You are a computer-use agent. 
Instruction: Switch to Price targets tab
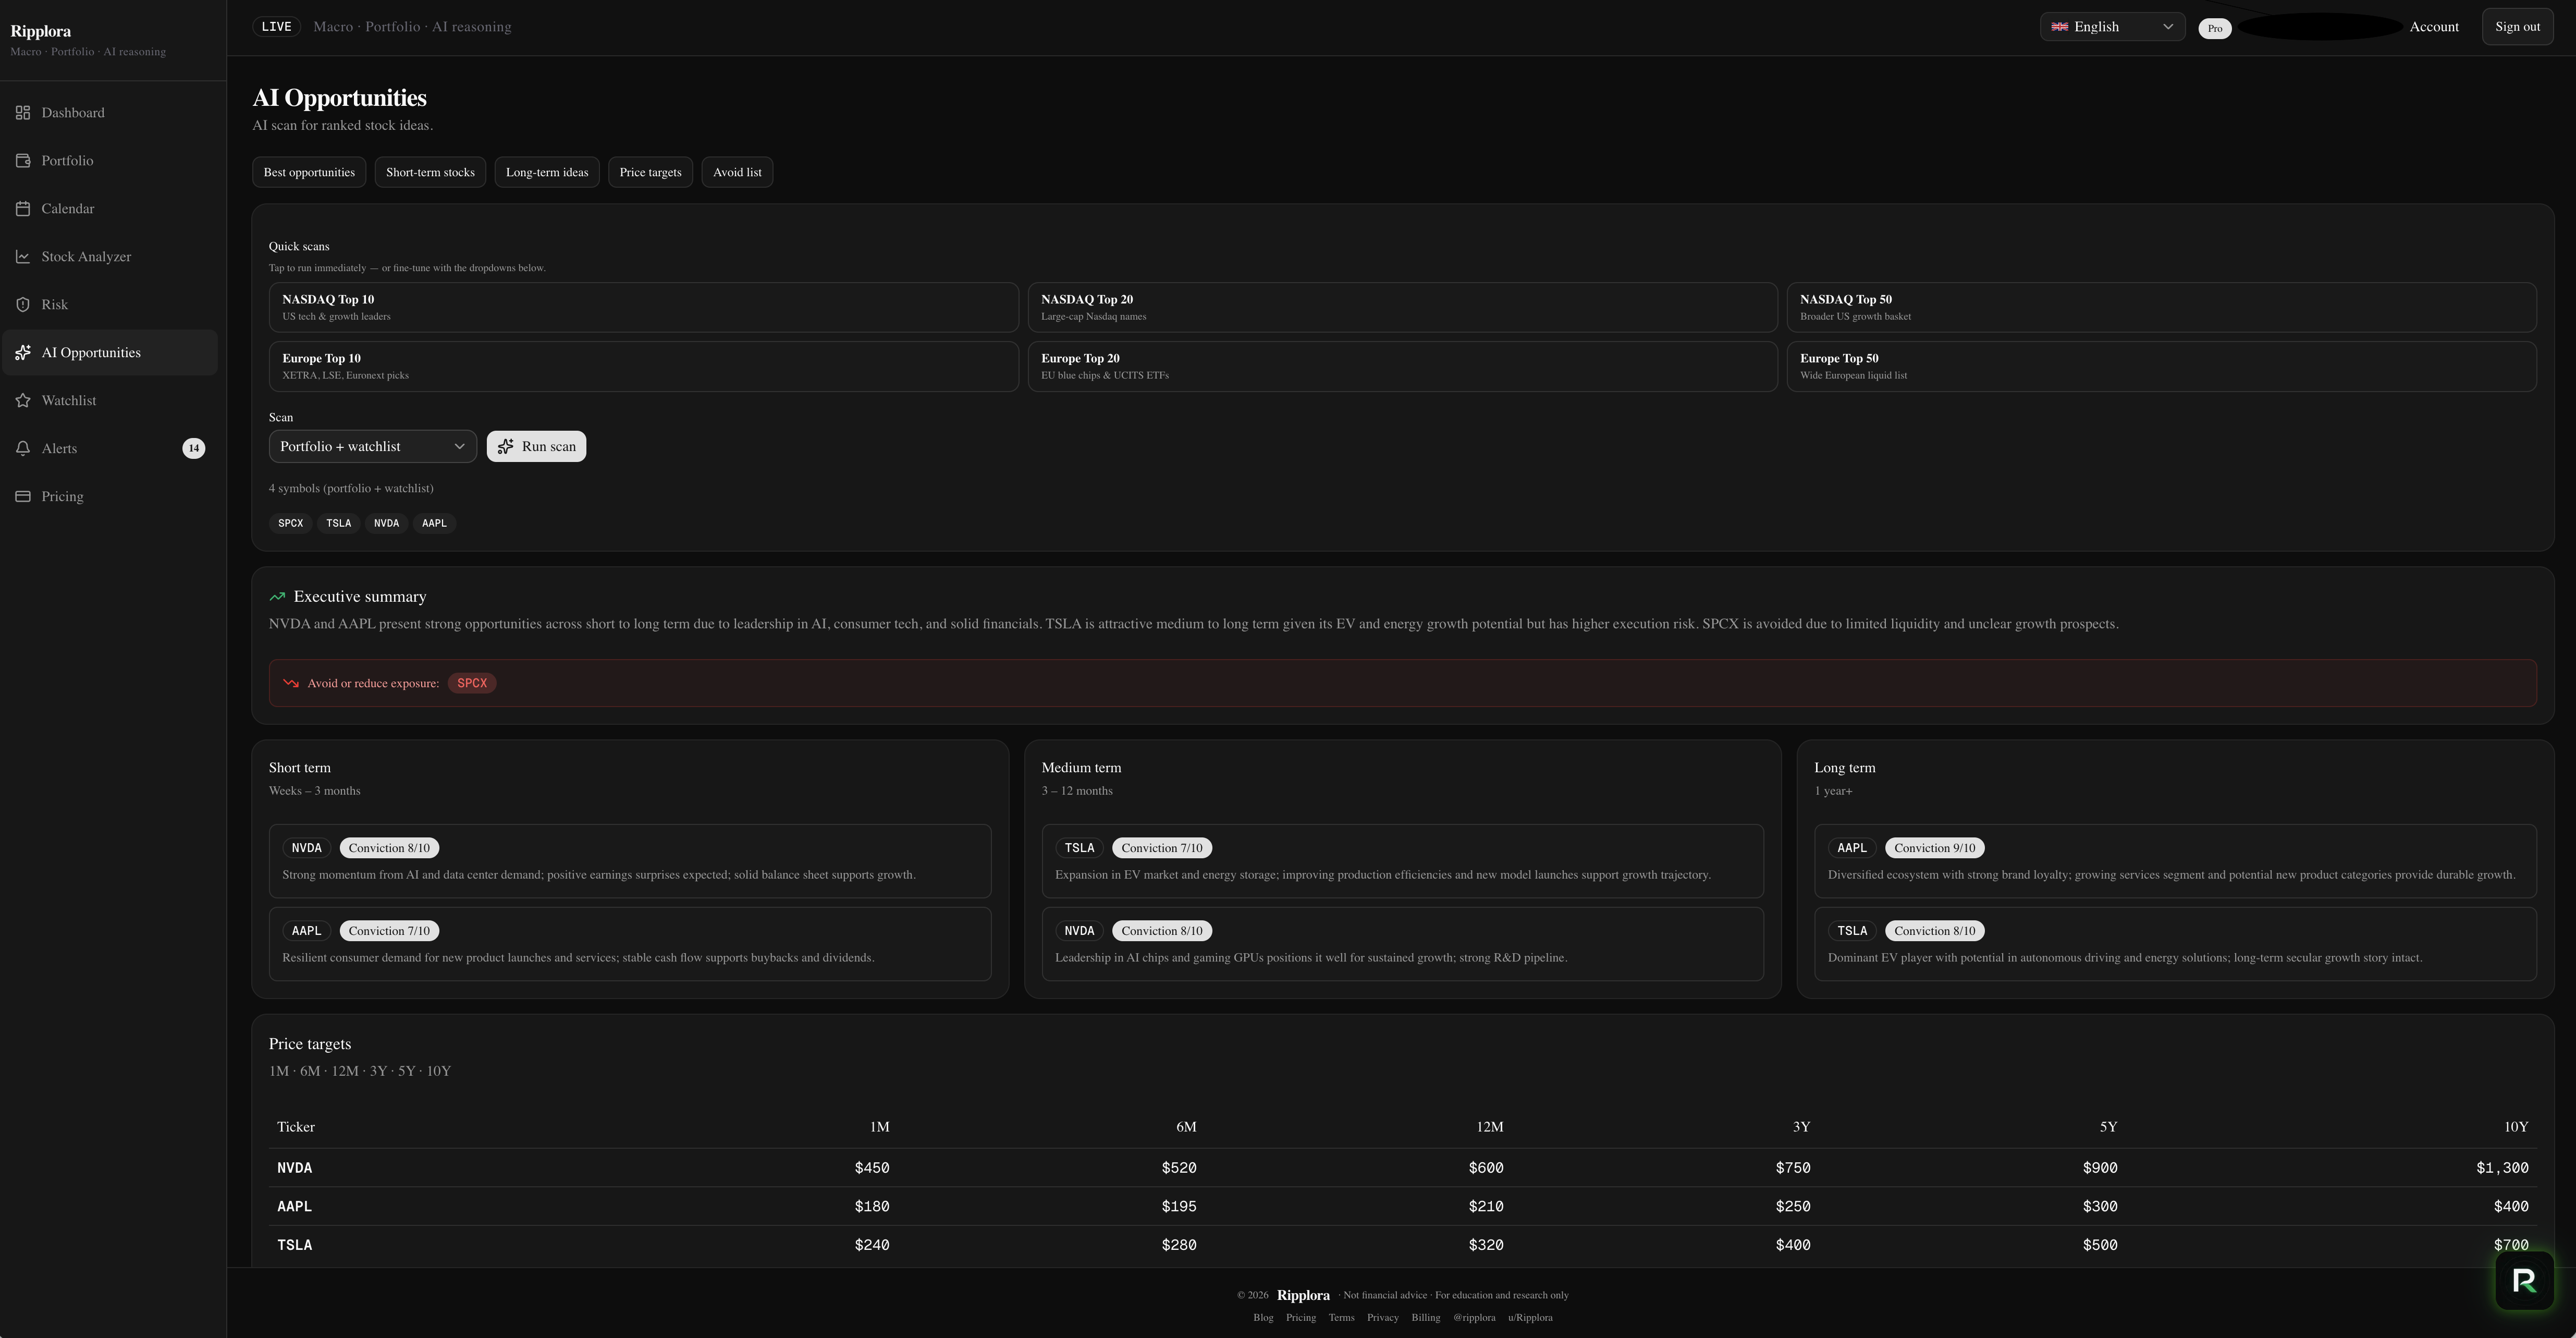click(650, 172)
